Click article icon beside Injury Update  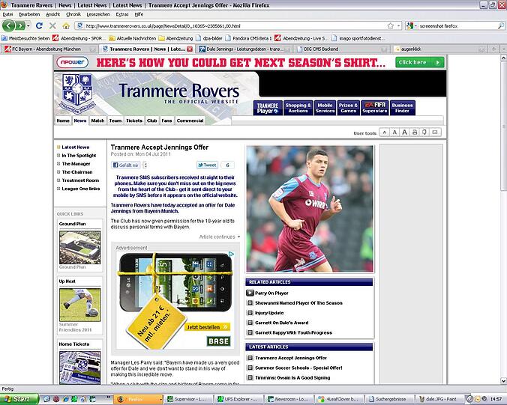[250, 313]
